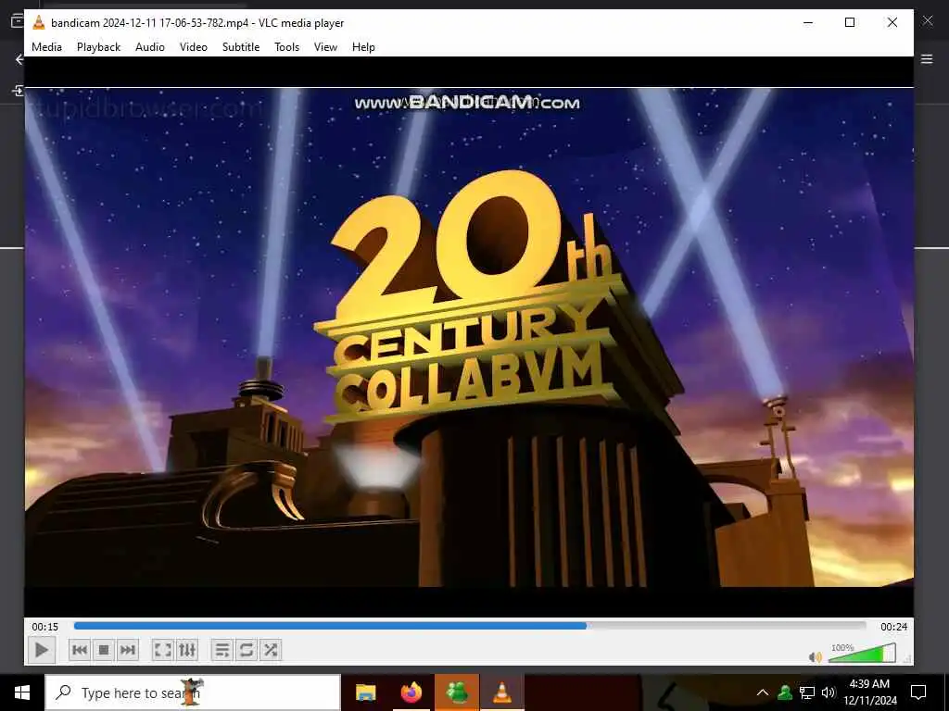Select VLC icon in the taskbar

click(x=501, y=692)
